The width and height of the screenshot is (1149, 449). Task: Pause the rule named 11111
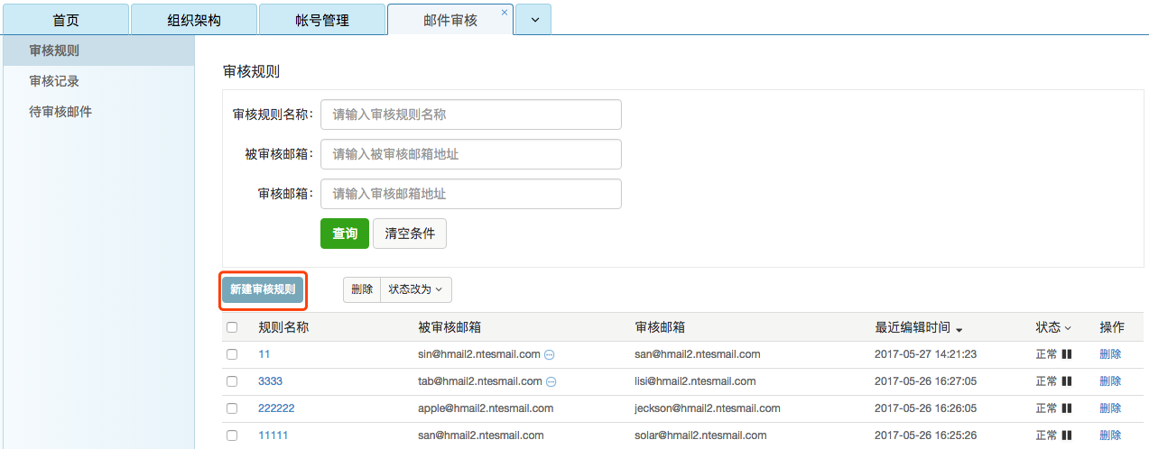pos(1066,435)
